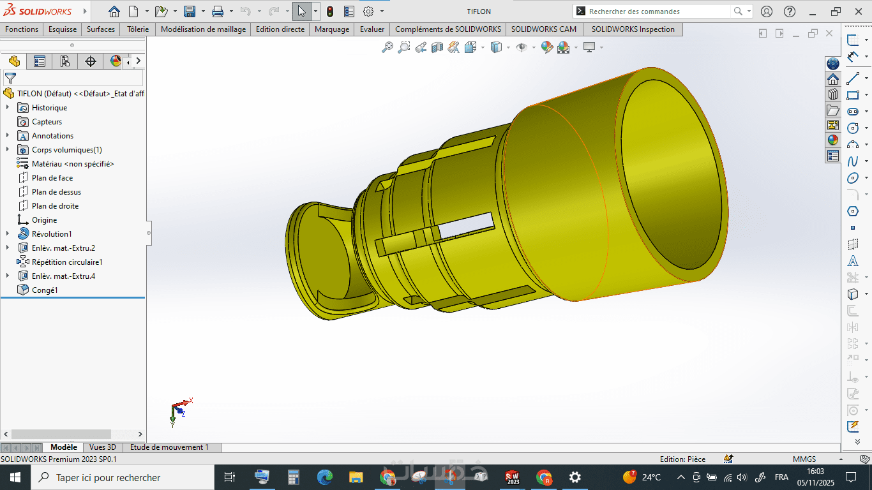Open the Windows Start menu
This screenshot has height=490, width=872.
point(15,477)
